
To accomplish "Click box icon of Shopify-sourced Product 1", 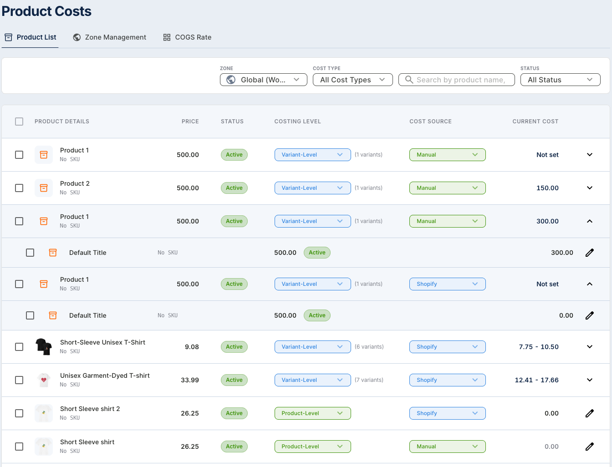I will click(44, 284).
